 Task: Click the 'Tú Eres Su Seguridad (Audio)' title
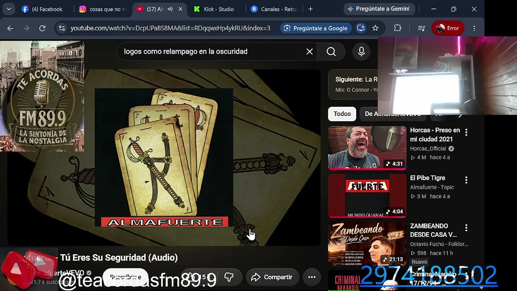(x=119, y=258)
